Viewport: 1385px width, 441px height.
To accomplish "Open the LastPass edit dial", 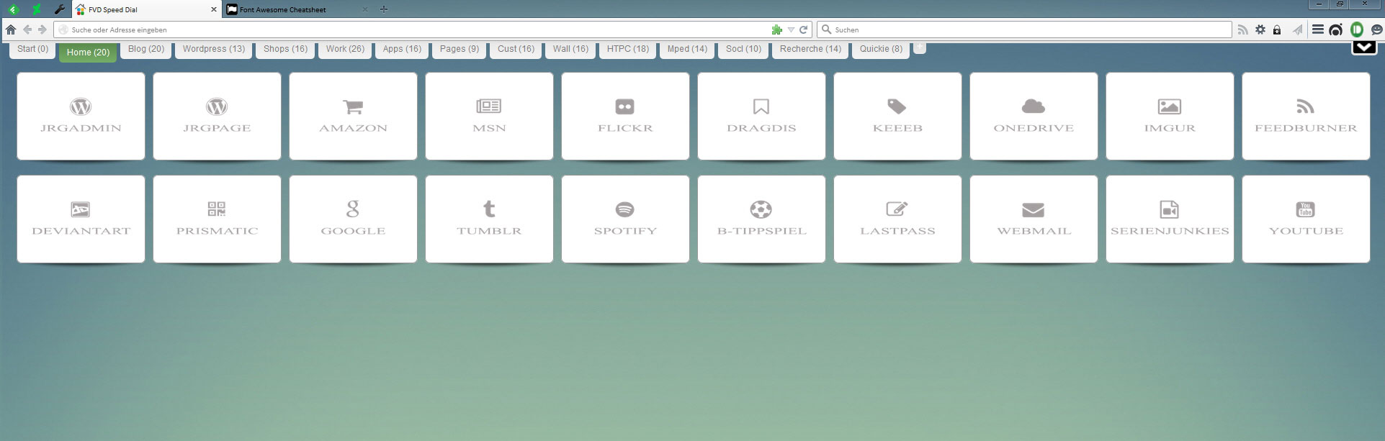I will 897,219.
